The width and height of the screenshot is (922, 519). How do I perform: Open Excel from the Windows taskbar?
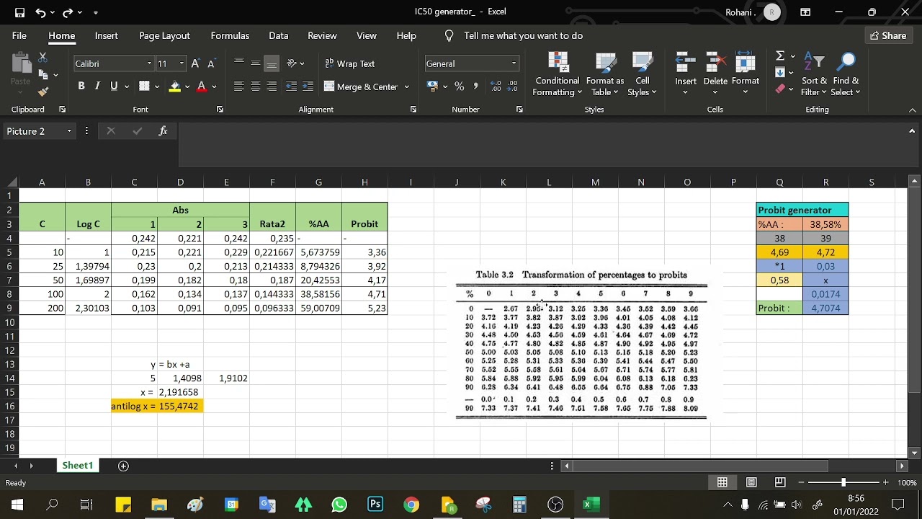coord(591,505)
